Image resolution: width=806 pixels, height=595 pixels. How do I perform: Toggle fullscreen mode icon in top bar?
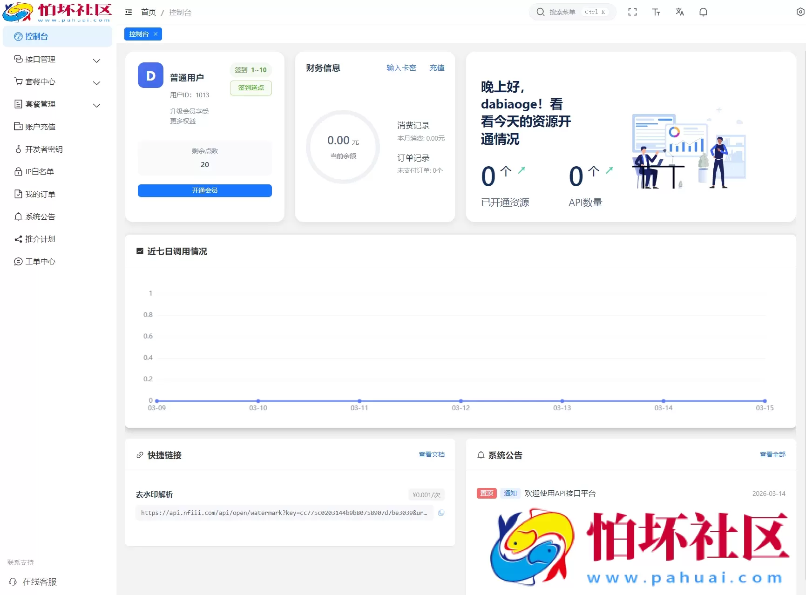(x=632, y=12)
